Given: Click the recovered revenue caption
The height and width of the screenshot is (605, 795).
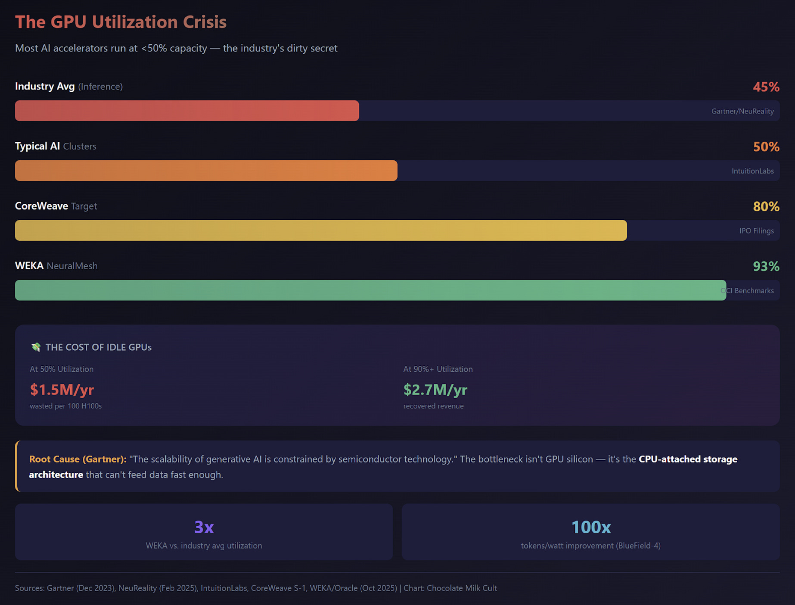Looking at the screenshot, I should tap(433, 406).
